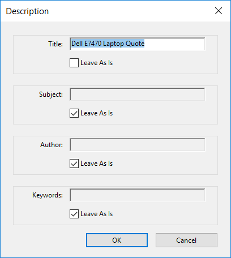Viewport: 231px width, 258px height.
Task: Click the Author: label text
Action: pos(52,145)
